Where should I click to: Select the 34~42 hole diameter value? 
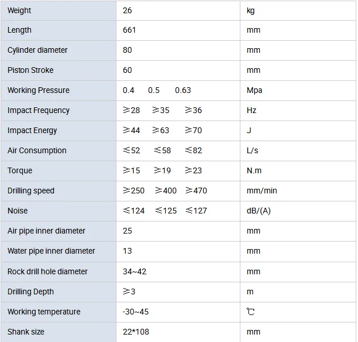coord(135,271)
